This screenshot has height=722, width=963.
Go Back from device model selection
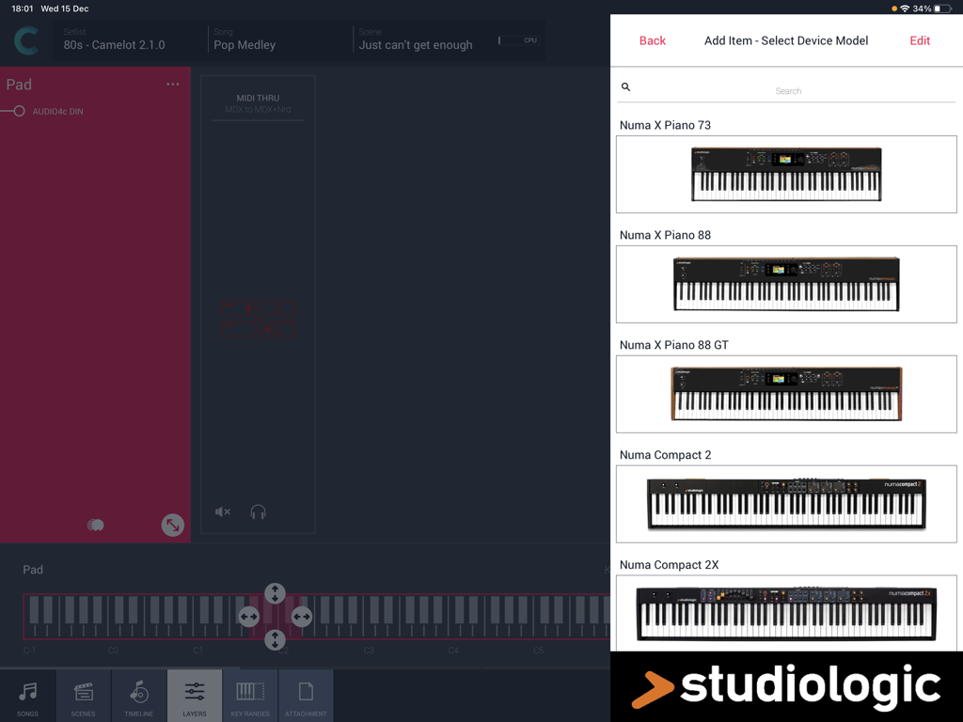(653, 40)
